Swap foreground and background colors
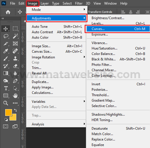Screen dimensions: 150x148 (15, 110)
